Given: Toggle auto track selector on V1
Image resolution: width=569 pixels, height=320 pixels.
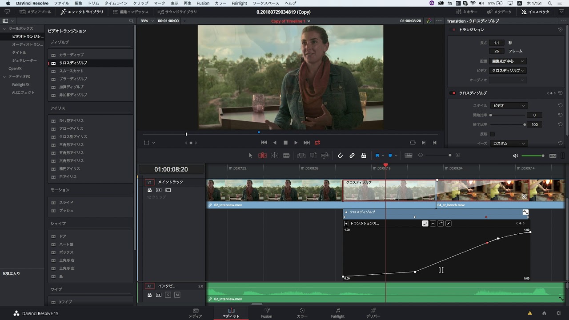Looking at the screenshot, I should (x=159, y=190).
